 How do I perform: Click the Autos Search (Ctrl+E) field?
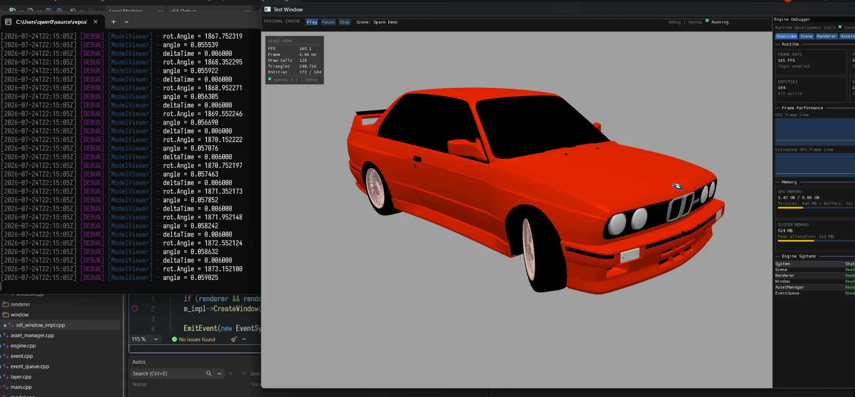point(167,373)
